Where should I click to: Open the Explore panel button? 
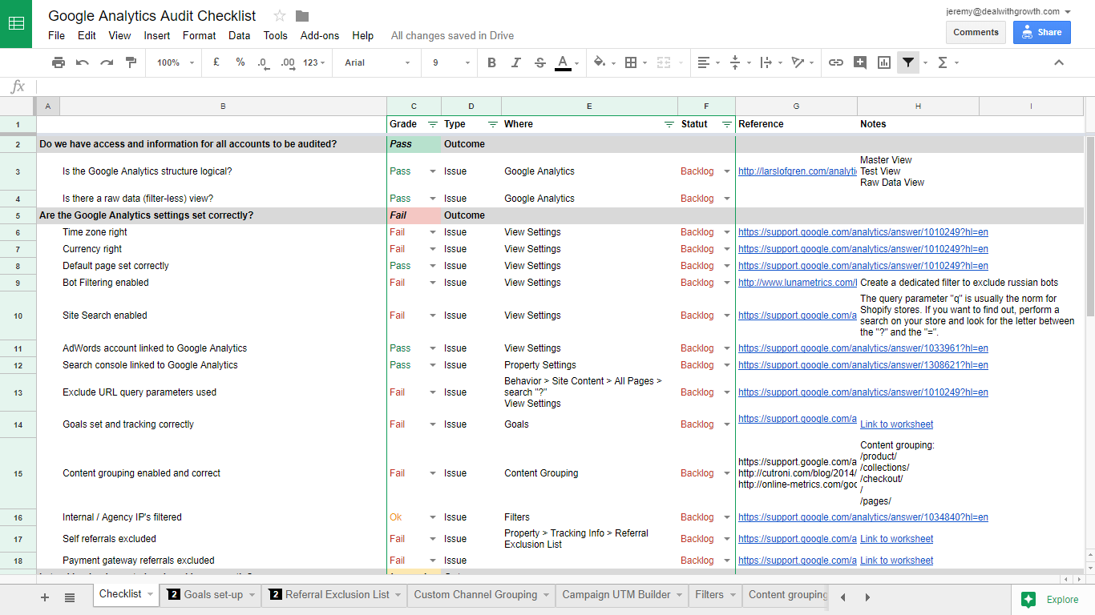pyautogui.click(x=1053, y=599)
